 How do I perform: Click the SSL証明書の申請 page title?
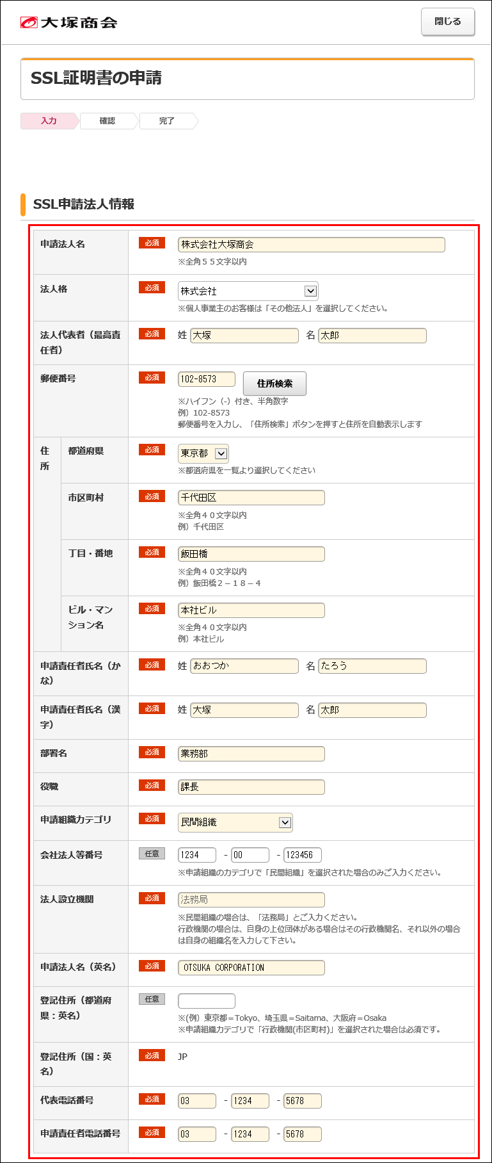(96, 78)
